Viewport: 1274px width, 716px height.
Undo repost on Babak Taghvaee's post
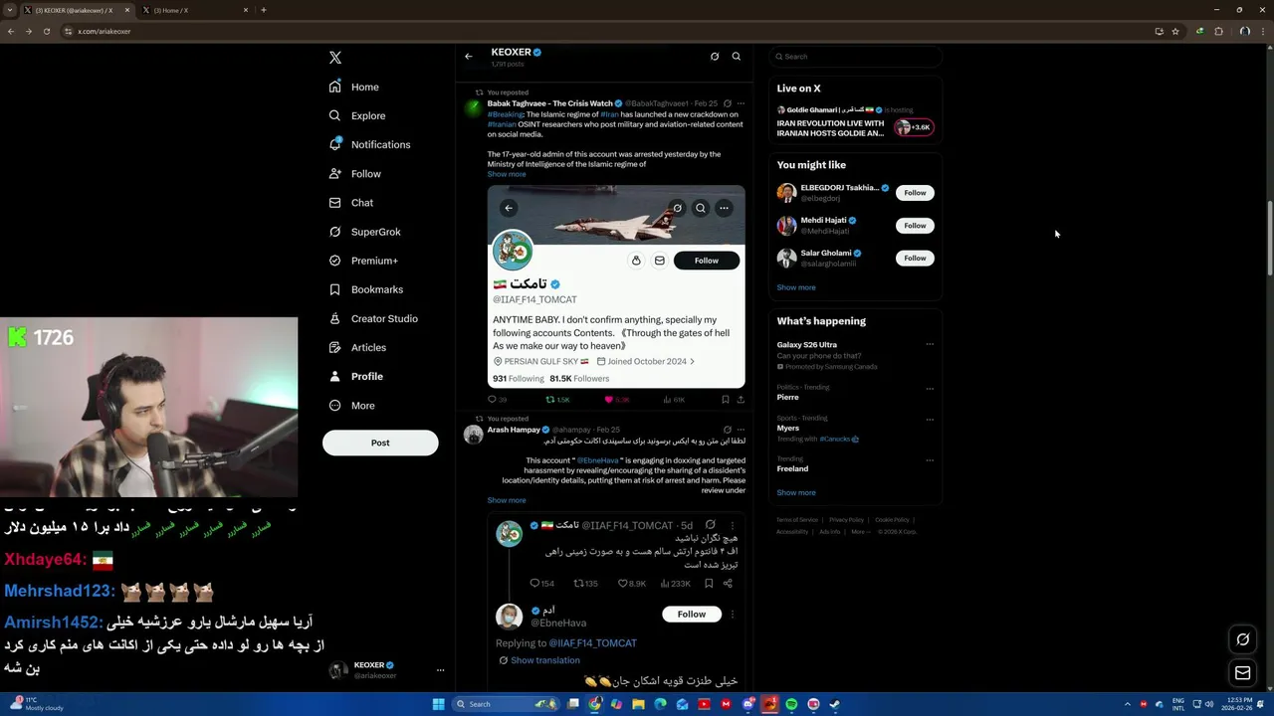tap(557, 400)
